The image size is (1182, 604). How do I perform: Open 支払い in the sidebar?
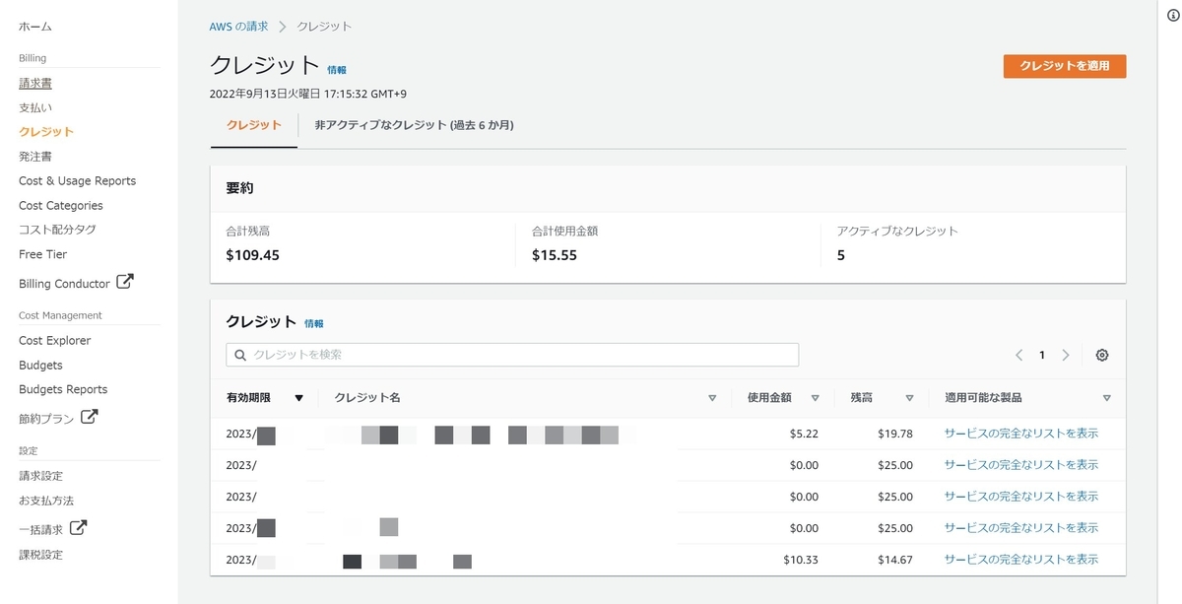point(35,107)
